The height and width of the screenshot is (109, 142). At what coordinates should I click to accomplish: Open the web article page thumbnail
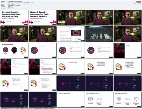(71, 34)
